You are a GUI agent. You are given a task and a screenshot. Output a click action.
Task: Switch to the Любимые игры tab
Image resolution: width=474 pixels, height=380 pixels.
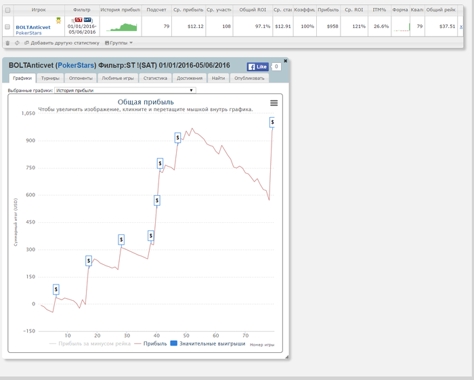point(118,78)
